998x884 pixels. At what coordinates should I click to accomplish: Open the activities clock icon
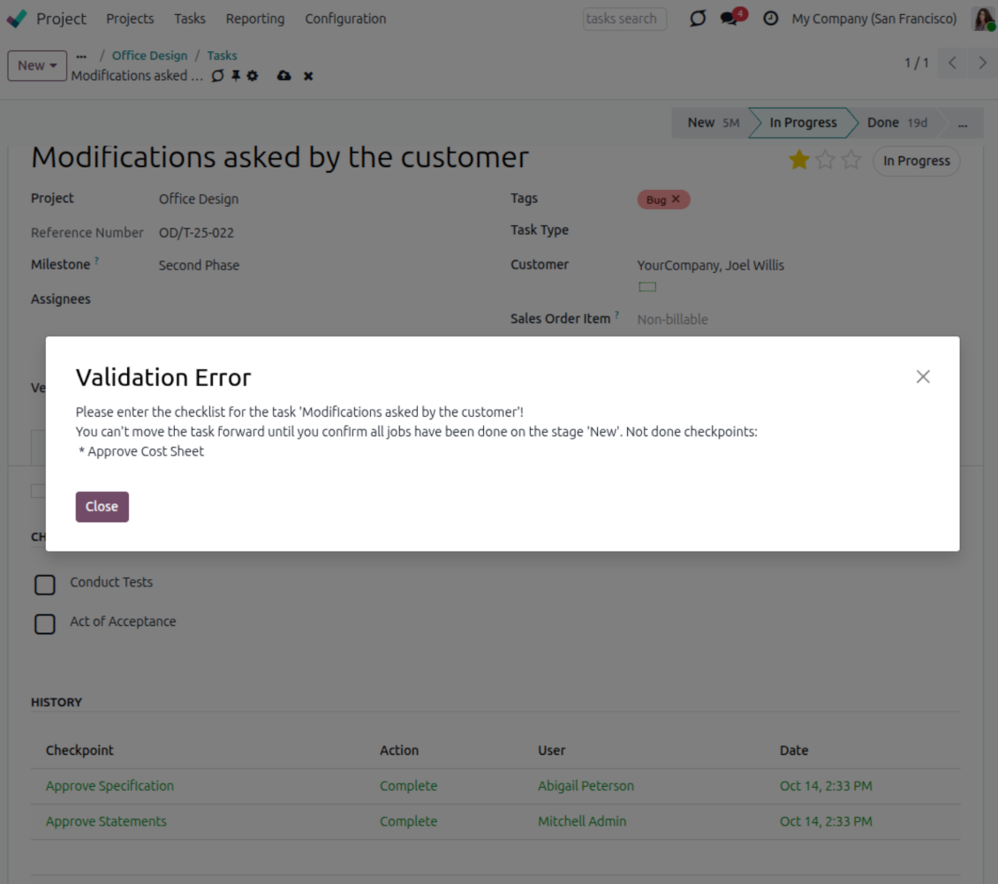770,19
